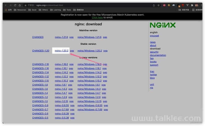Open the AdBlock Plus extension icon
Viewport: 205px width, 126px height.
coord(164,5)
